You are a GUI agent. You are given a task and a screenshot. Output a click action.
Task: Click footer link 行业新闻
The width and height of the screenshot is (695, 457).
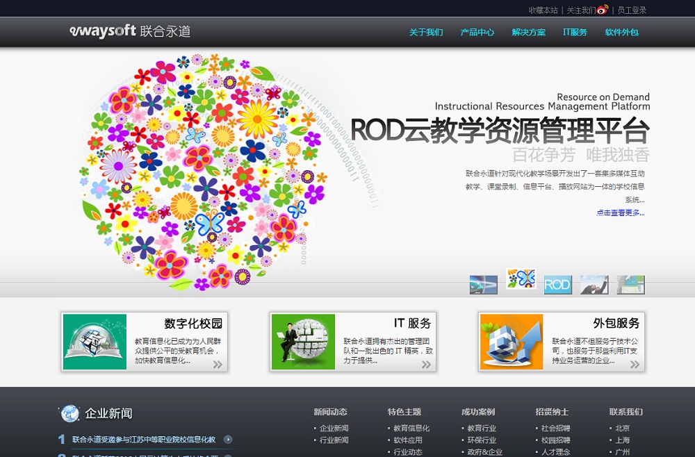(334, 440)
